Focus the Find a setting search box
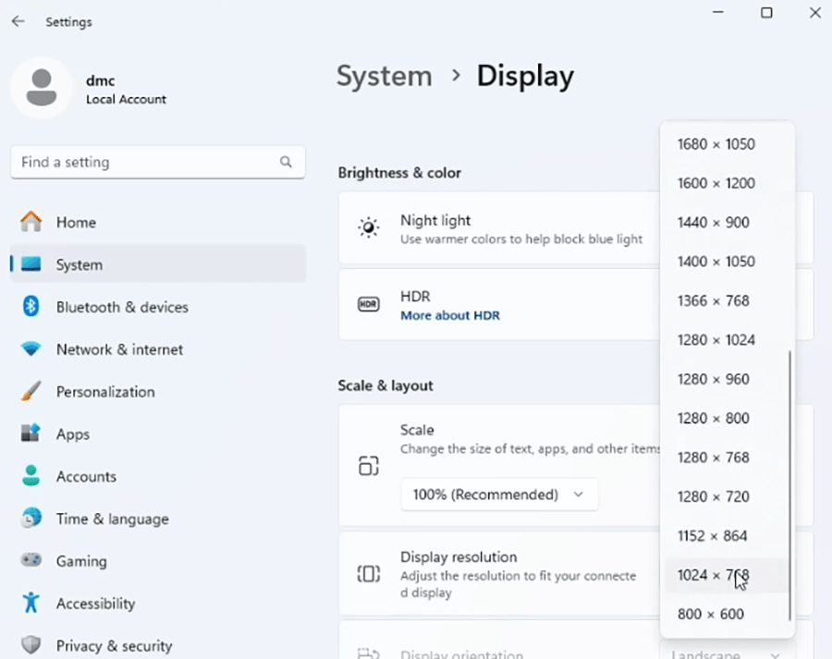The image size is (832, 659). [158, 162]
